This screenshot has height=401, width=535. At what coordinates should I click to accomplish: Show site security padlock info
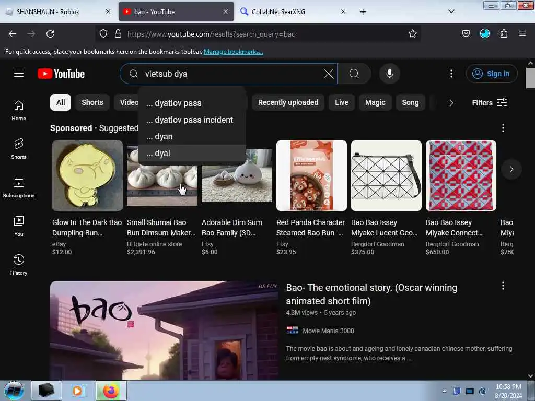coord(118,34)
